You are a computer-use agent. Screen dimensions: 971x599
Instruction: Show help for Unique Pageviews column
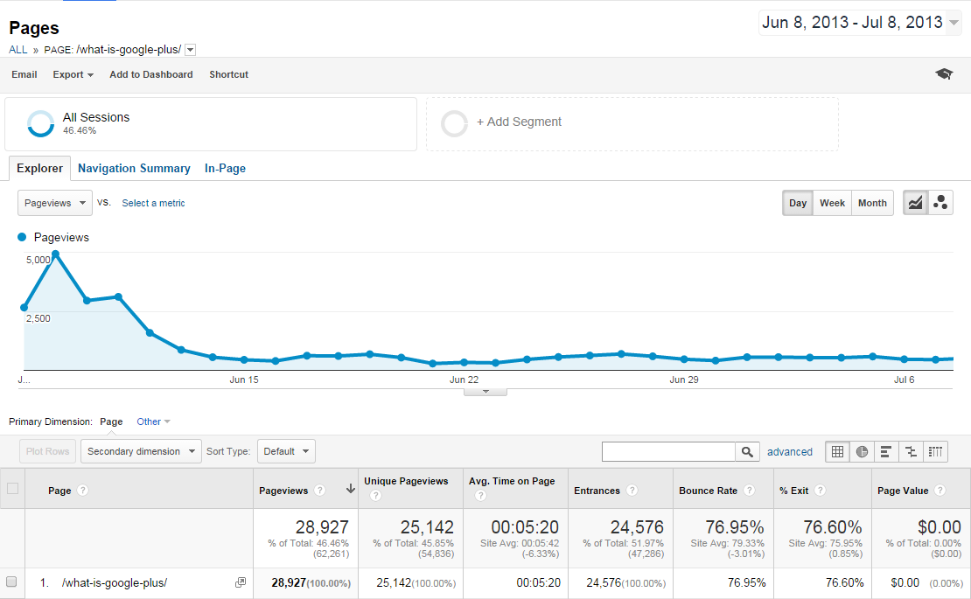(x=375, y=495)
